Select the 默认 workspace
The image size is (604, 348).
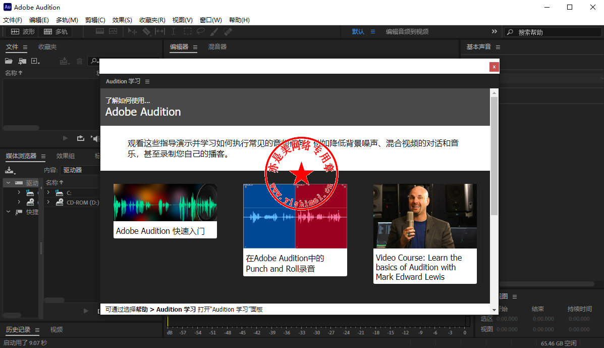[358, 32]
